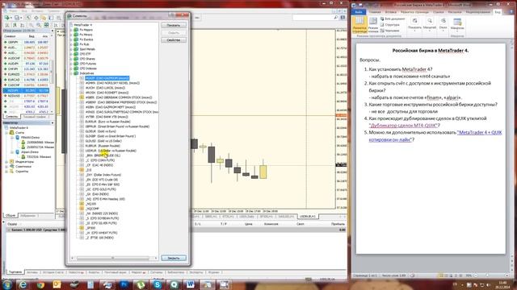This screenshot has width=517, height=290.
Task: Select the USDRUR US Dollar vs Rouble row
Action: click(x=111, y=151)
